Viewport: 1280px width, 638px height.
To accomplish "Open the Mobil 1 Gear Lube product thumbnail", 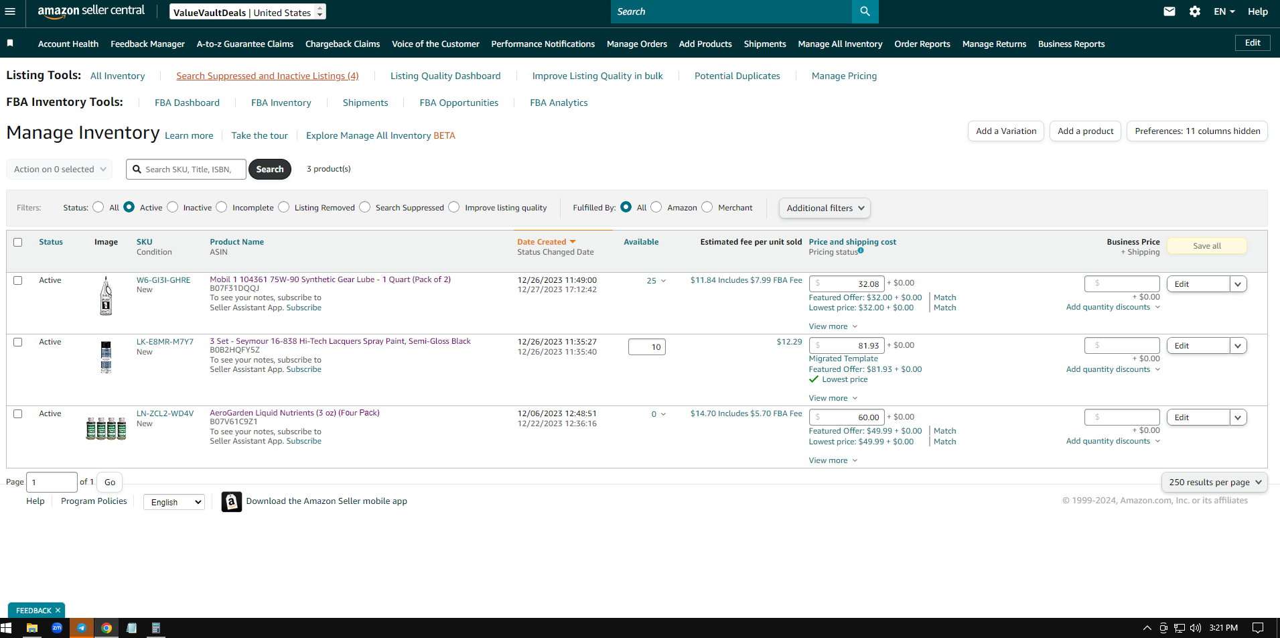I will [x=106, y=296].
